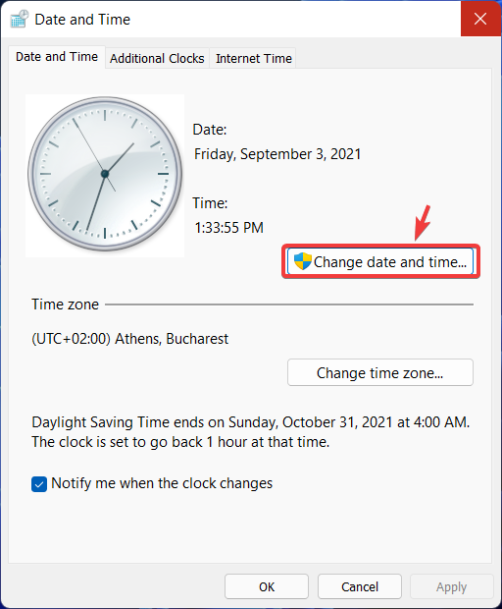
Task: Dismiss the dialog with the Cancel button
Action: pyautogui.click(x=360, y=586)
